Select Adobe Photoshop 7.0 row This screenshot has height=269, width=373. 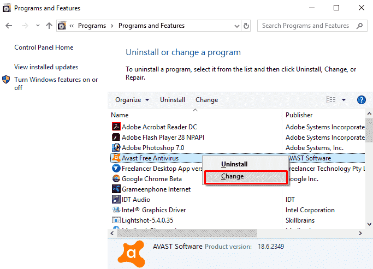(238, 148)
